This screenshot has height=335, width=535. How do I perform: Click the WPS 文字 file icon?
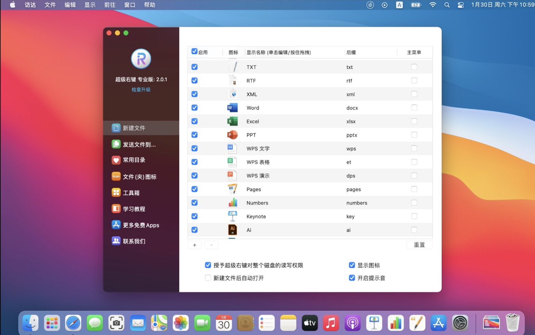(x=233, y=148)
